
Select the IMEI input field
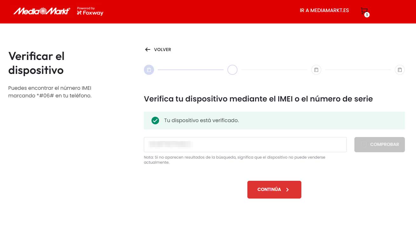click(x=245, y=144)
